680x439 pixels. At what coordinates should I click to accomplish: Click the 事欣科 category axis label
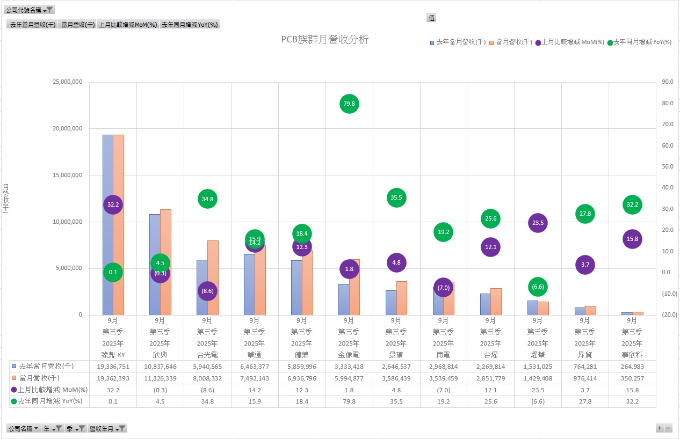(632, 355)
